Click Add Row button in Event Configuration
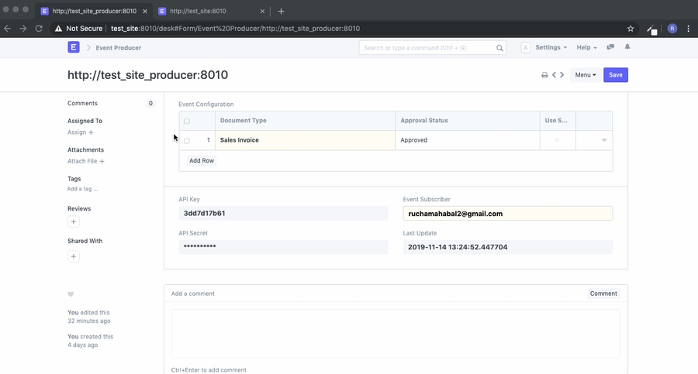Image resolution: width=698 pixels, height=374 pixels. tap(202, 160)
